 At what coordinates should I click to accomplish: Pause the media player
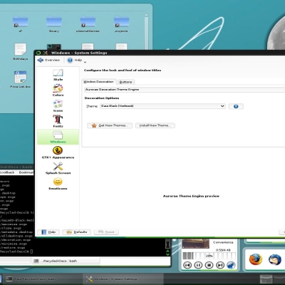point(198,265)
